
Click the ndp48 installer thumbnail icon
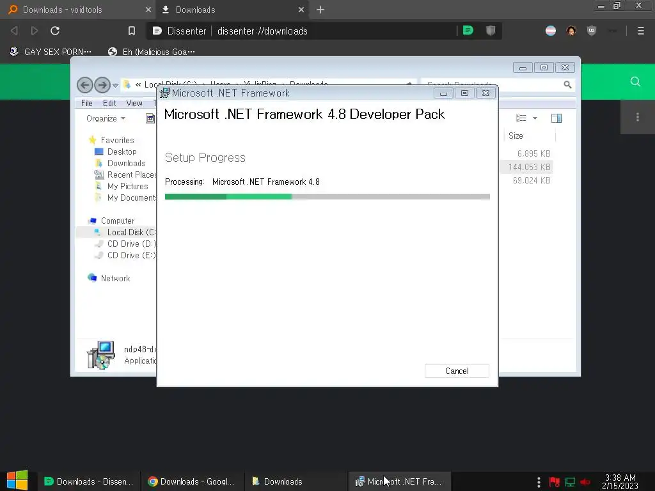[100, 355]
